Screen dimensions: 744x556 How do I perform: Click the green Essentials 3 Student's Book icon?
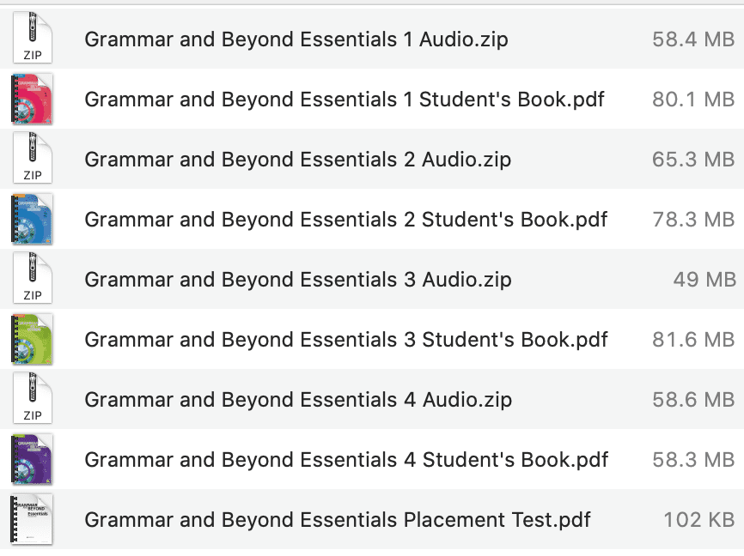[33, 340]
